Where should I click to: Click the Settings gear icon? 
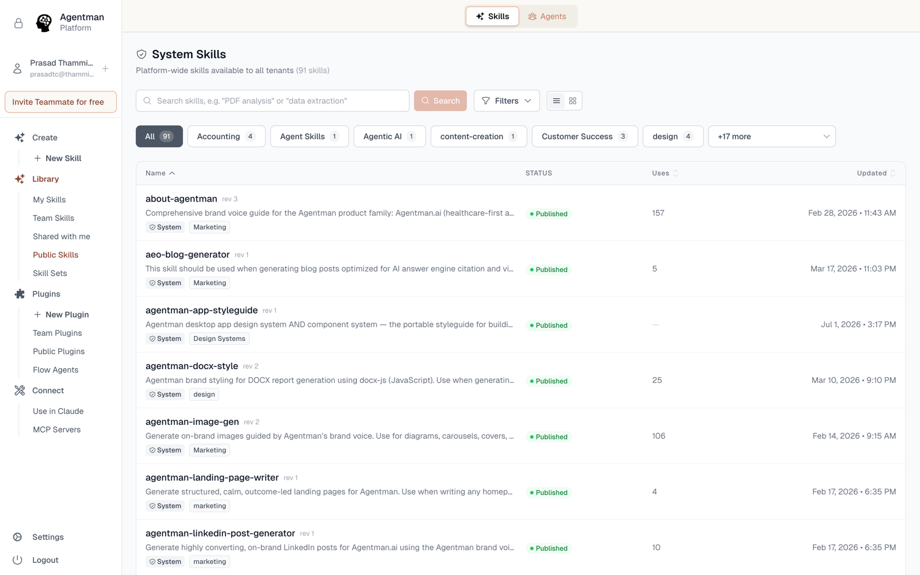pos(17,537)
